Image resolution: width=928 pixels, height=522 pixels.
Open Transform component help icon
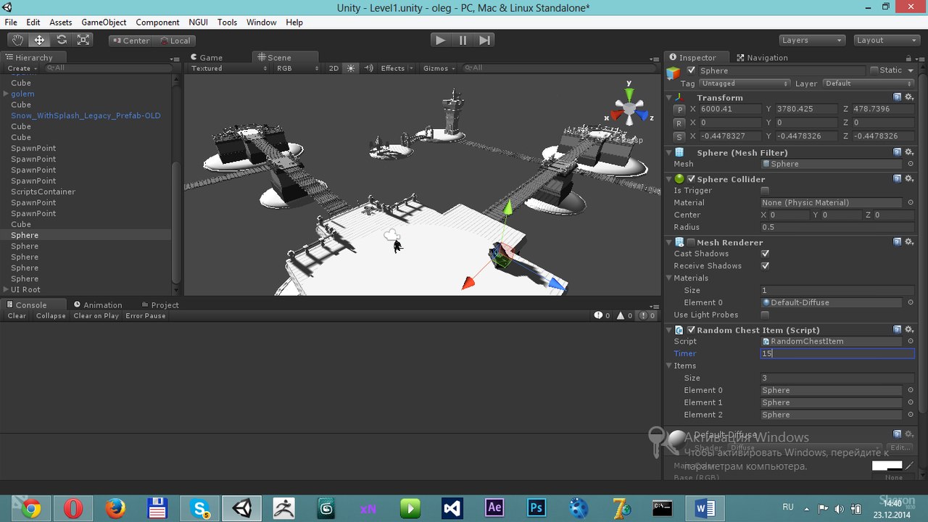(x=898, y=97)
